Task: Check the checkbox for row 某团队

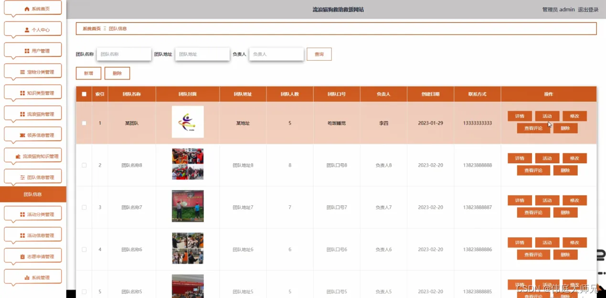Action: tap(84, 123)
